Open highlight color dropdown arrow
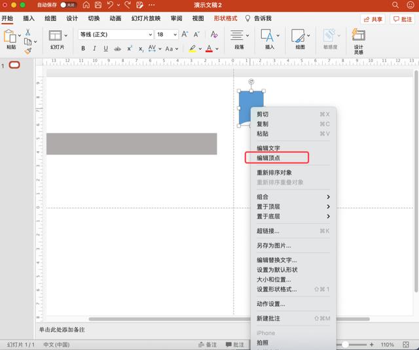The image size is (419, 350). coord(200,48)
